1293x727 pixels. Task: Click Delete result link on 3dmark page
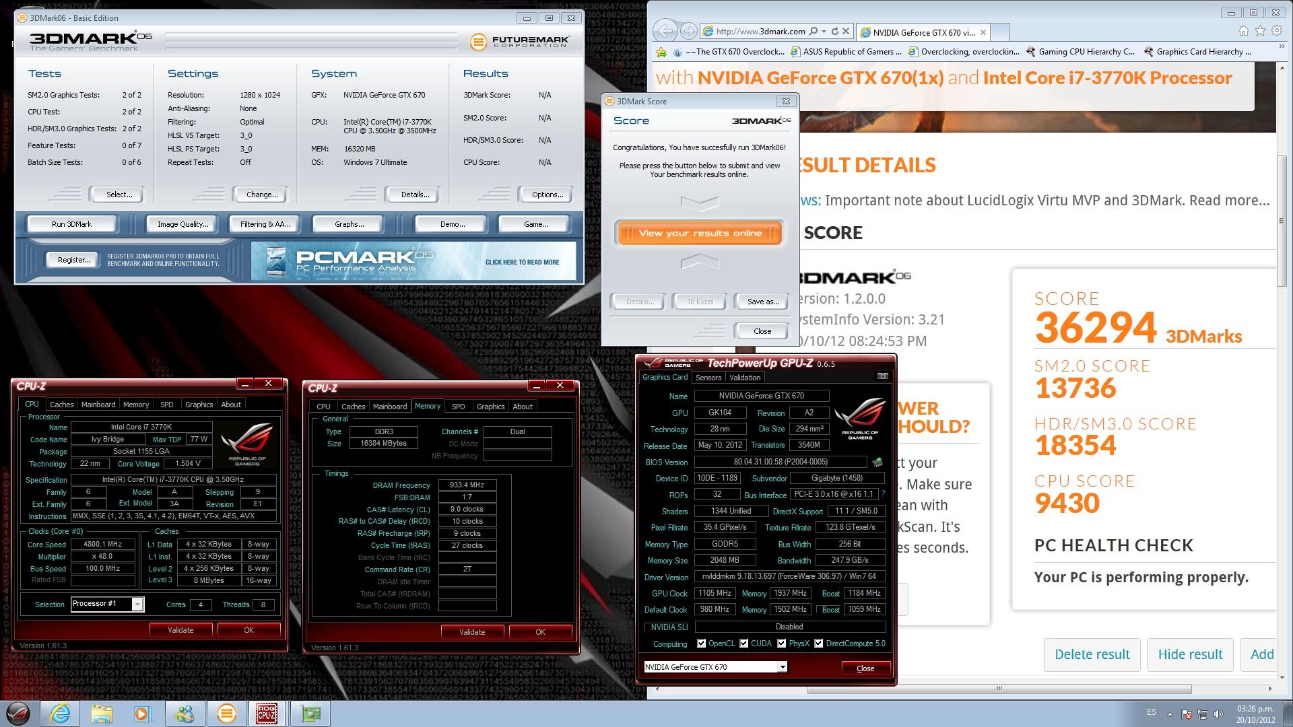(1092, 654)
